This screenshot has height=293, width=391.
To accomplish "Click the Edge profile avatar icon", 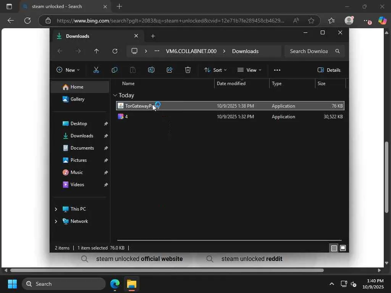I will coord(349,20).
